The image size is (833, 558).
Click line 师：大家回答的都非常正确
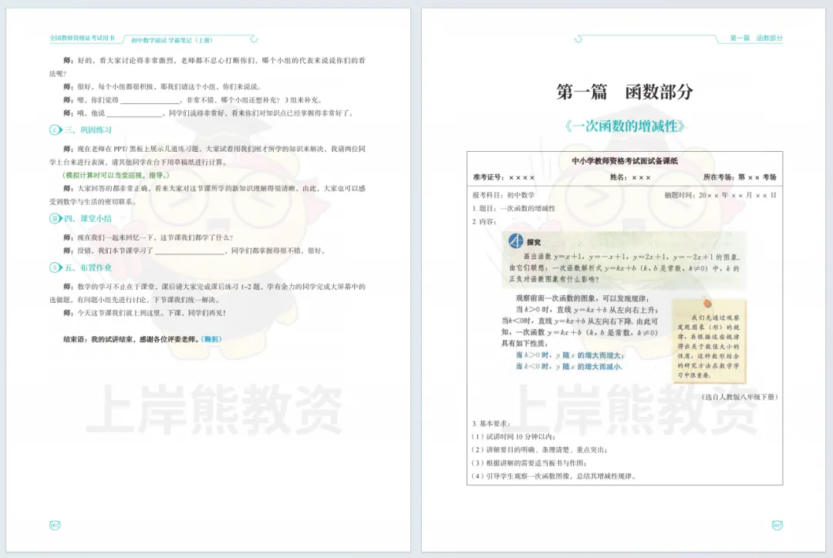coord(207,195)
